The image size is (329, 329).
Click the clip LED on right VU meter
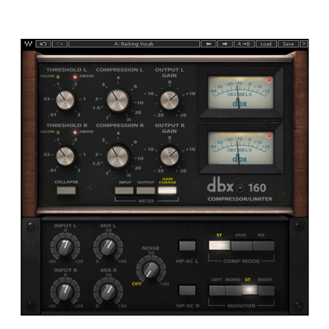[x=269, y=136]
